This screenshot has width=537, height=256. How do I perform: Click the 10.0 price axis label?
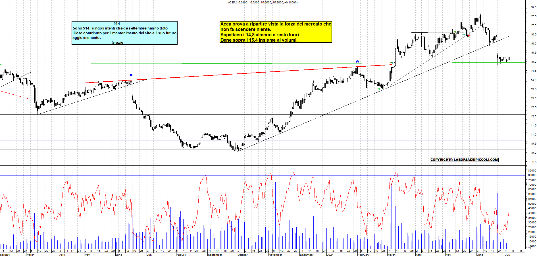533,153
